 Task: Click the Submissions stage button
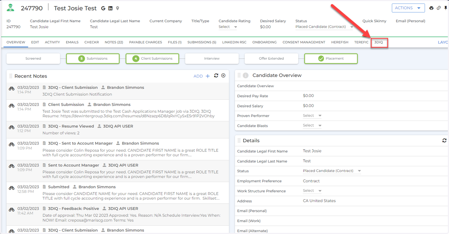coord(93,58)
